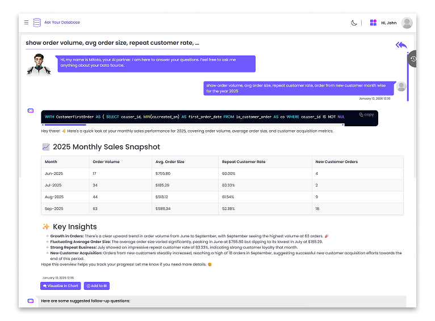Click the Ask Your Database logo icon
Image resolution: width=435 pixels, height=321 pixels.
(x=37, y=23)
